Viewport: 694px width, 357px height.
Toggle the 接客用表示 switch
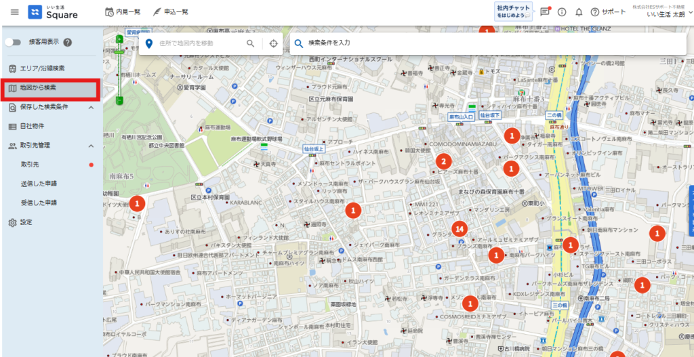click(14, 43)
